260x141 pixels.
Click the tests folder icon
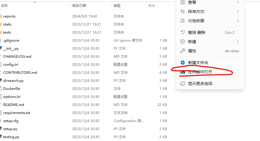click(1, 32)
